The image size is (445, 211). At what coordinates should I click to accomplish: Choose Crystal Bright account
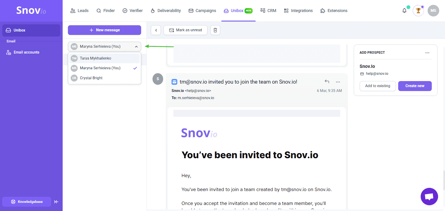point(91,78)
